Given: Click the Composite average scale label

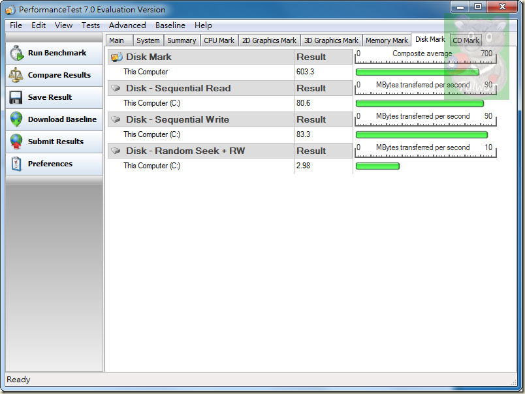Looking at the screenshot, I should (x=422, y=53).
